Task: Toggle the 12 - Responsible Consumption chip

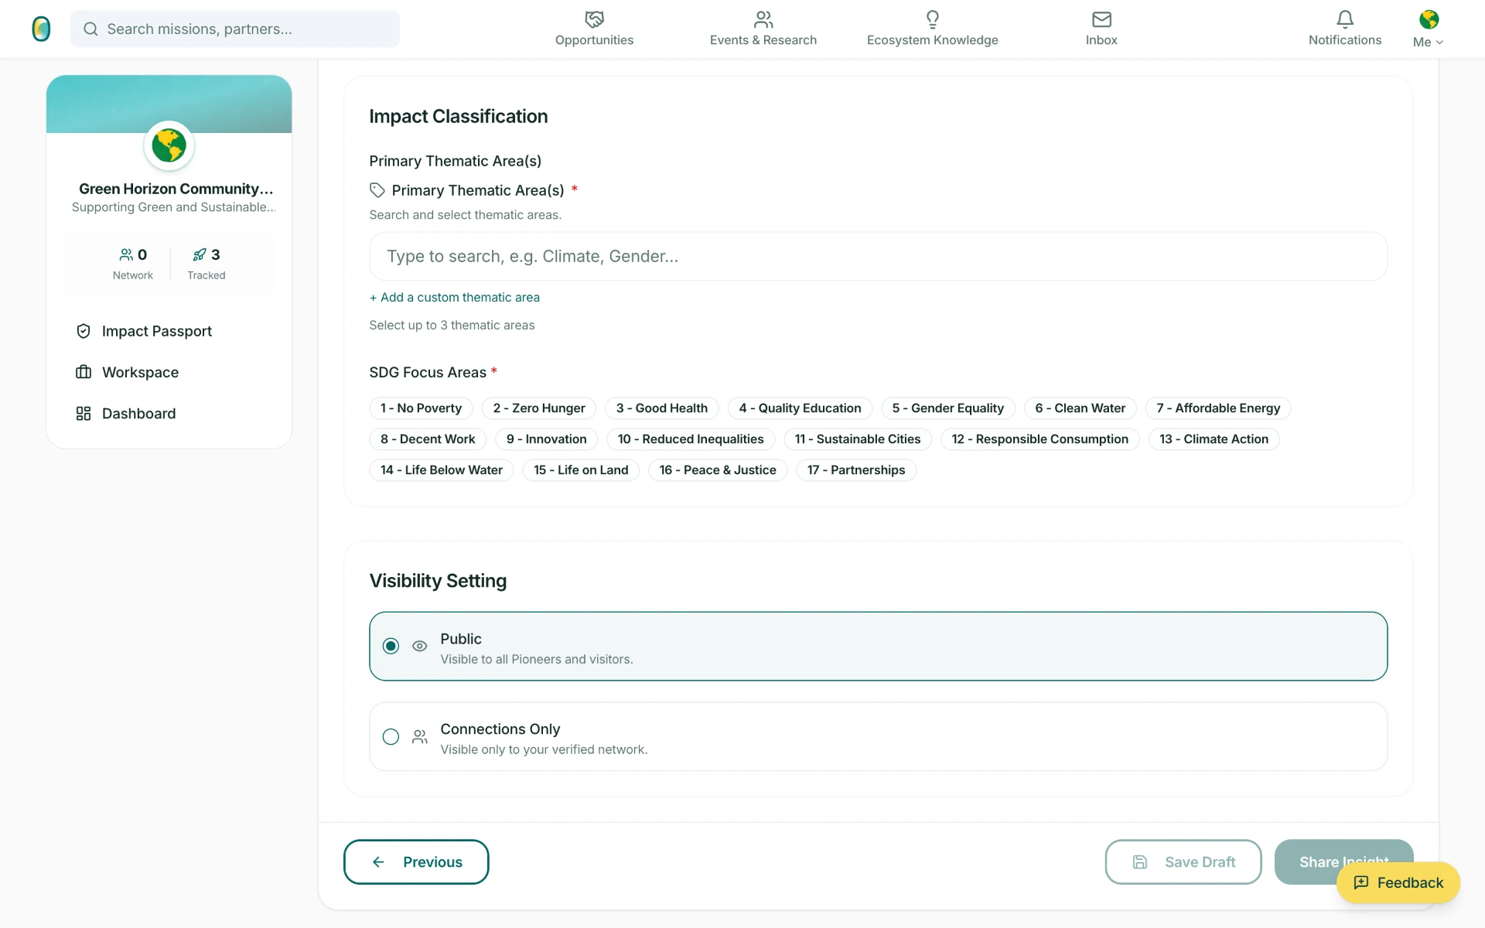Action: (1039, 439)
